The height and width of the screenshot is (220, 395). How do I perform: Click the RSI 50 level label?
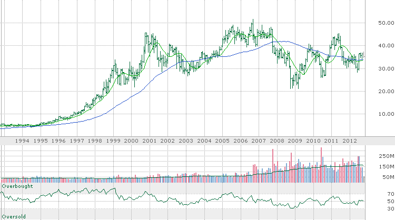pyautogui.click(x=391, y=202)
